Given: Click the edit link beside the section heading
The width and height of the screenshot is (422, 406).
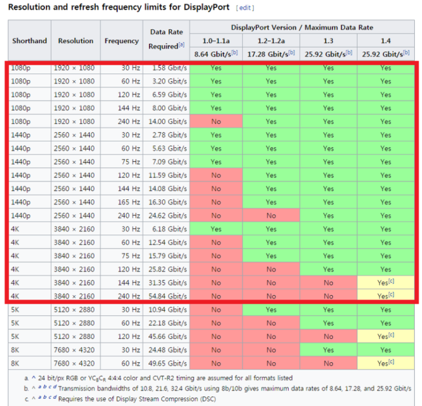Looking at the screenshot, I should [245, 8].
